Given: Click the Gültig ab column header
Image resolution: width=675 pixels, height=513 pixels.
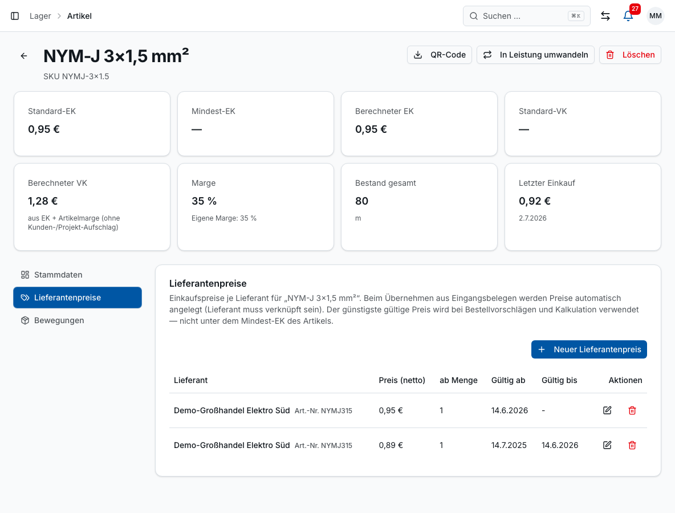Looking at the screenshot, I should coord(509,380).
